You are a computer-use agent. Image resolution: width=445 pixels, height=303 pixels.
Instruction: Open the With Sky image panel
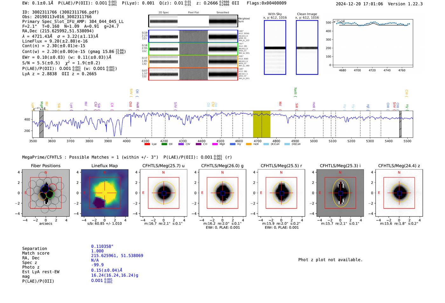275,47
